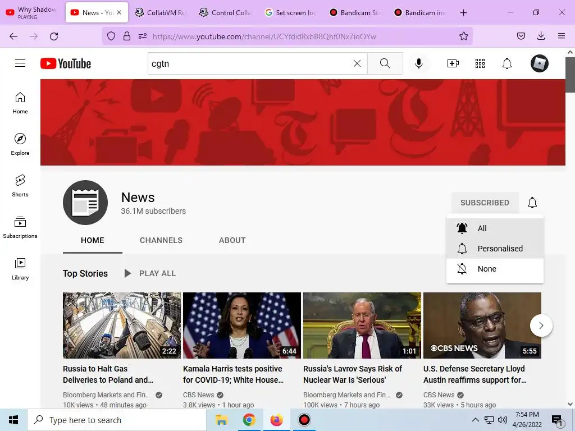Image resolution: width=575 pixels, height=431 pixels.
Task: Open the Windows Start menu
Action: click(13, 420)
